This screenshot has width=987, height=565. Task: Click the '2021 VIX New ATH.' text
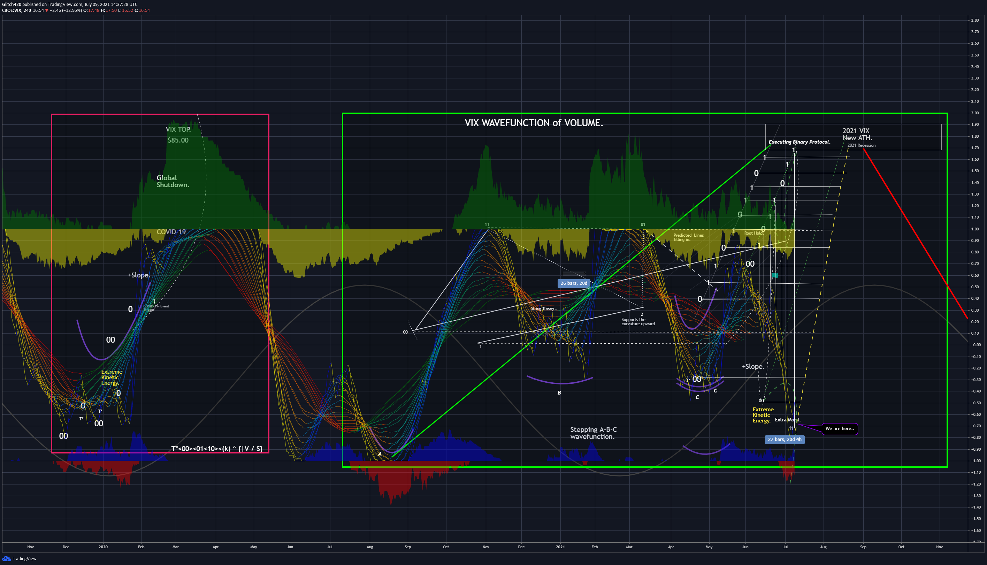pyautogui.click(x=857, y=134)
